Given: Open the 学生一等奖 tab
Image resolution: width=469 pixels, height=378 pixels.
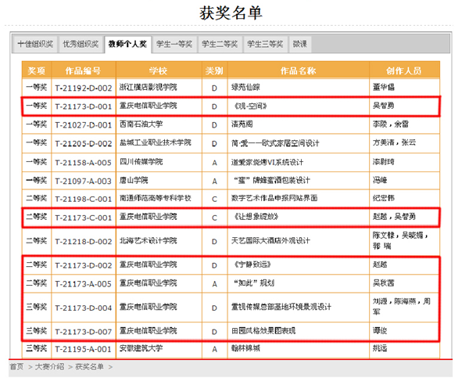Looking at the screenshot, I should pos(174,44).
